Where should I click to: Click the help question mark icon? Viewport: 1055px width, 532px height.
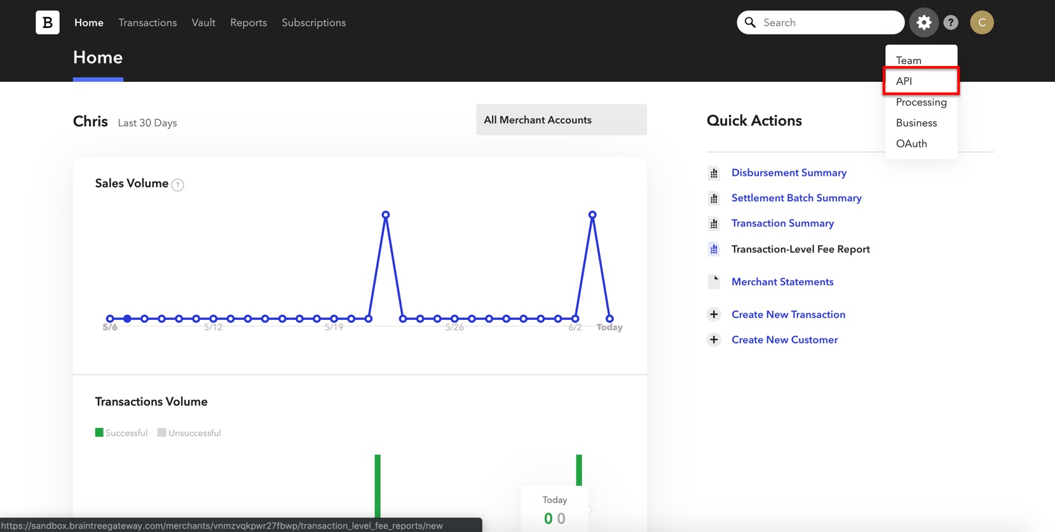[x=951, y=22]
